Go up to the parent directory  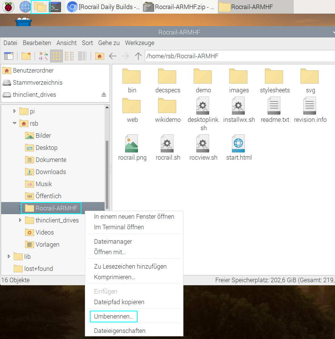[138, 56]
